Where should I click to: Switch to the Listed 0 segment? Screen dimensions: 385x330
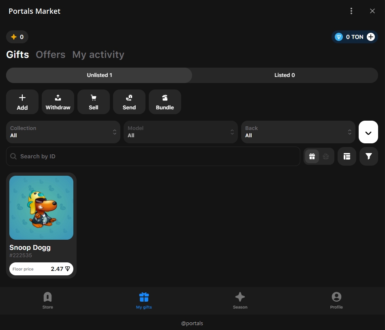(284, 75)
